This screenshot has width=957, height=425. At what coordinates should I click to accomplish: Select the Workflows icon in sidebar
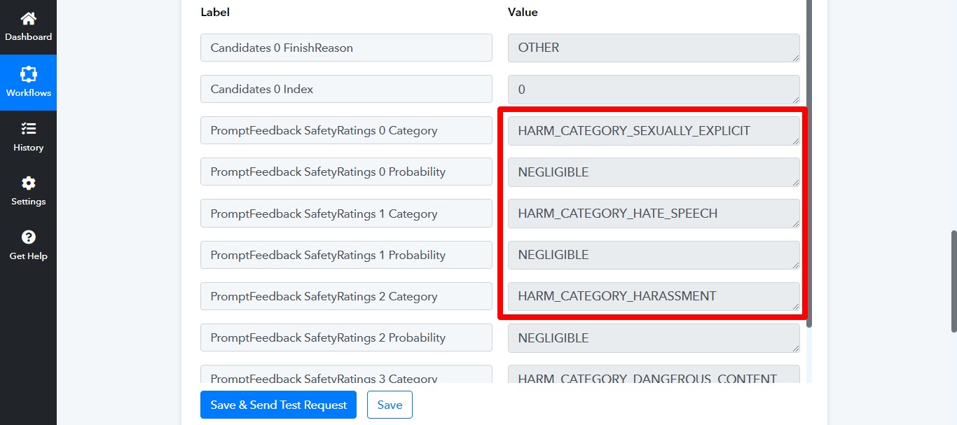pos(28,74)
